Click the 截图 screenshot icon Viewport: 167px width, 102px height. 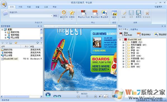point(114,13)
